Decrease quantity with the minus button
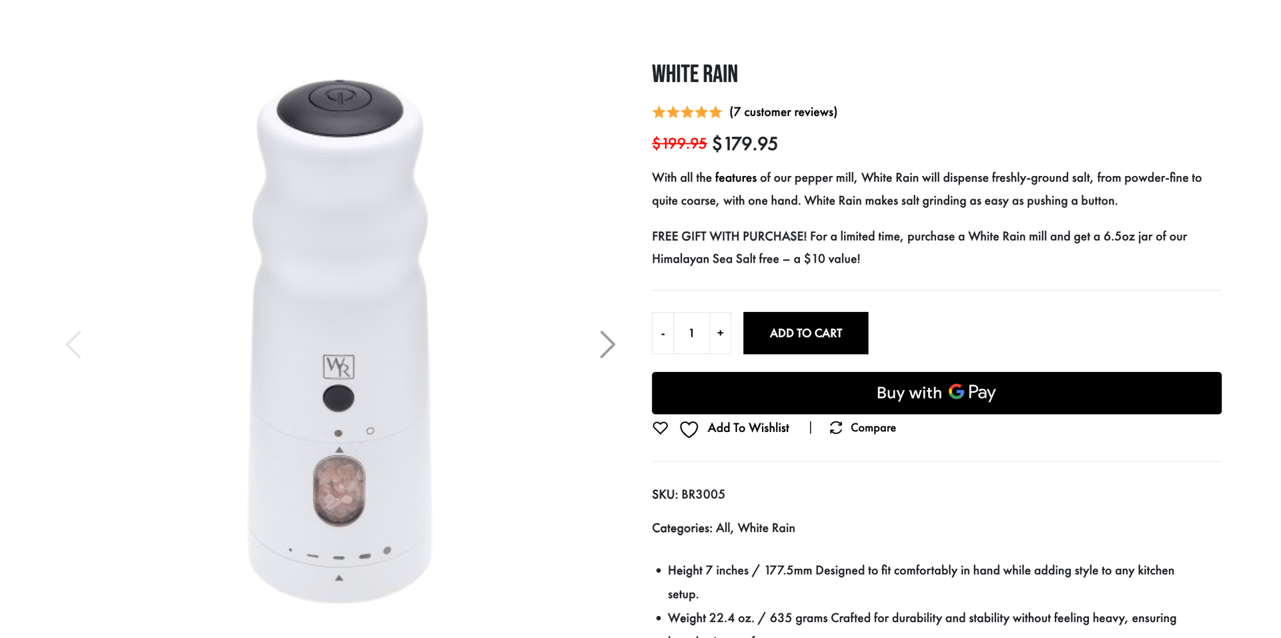This screenshot has width=1281, height=638. [x=663, y=333]
